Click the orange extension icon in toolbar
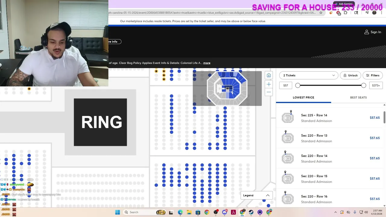The width and height of the screenshot is (386, 217). [x=331, y=13]
